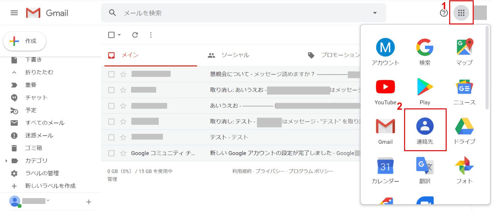Open the hangouts account name dropdown
Image resolution: width=493 pixels, height=211 pixels.
48,201
